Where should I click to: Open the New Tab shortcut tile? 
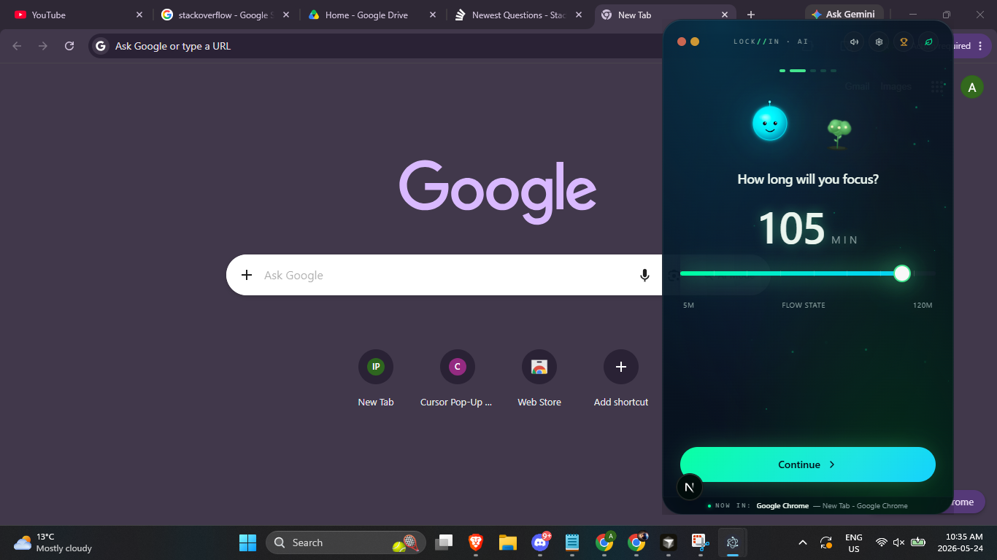376,378
